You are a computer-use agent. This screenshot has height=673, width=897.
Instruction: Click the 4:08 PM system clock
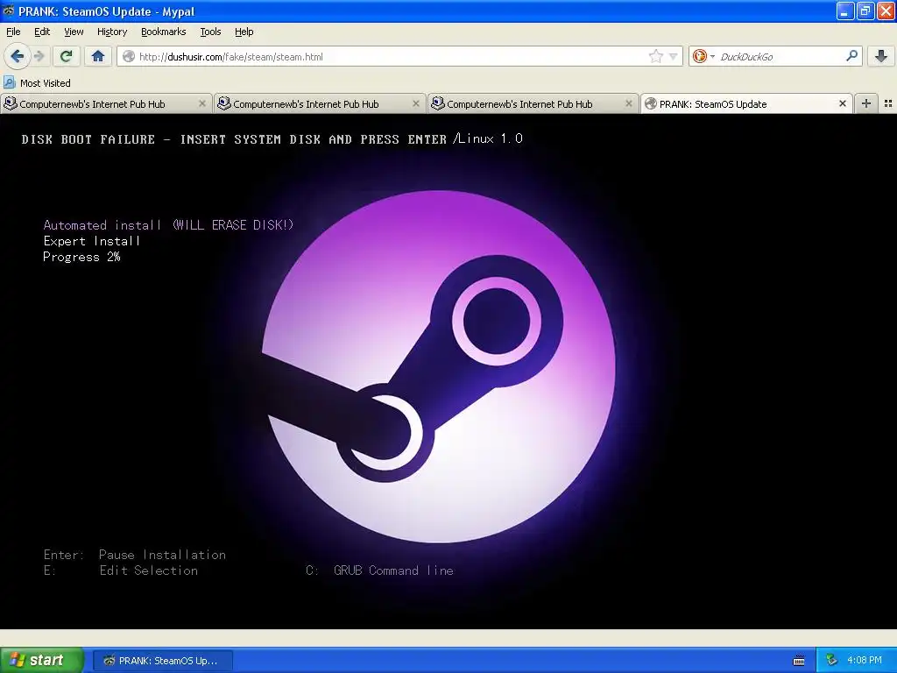[865, 661]
